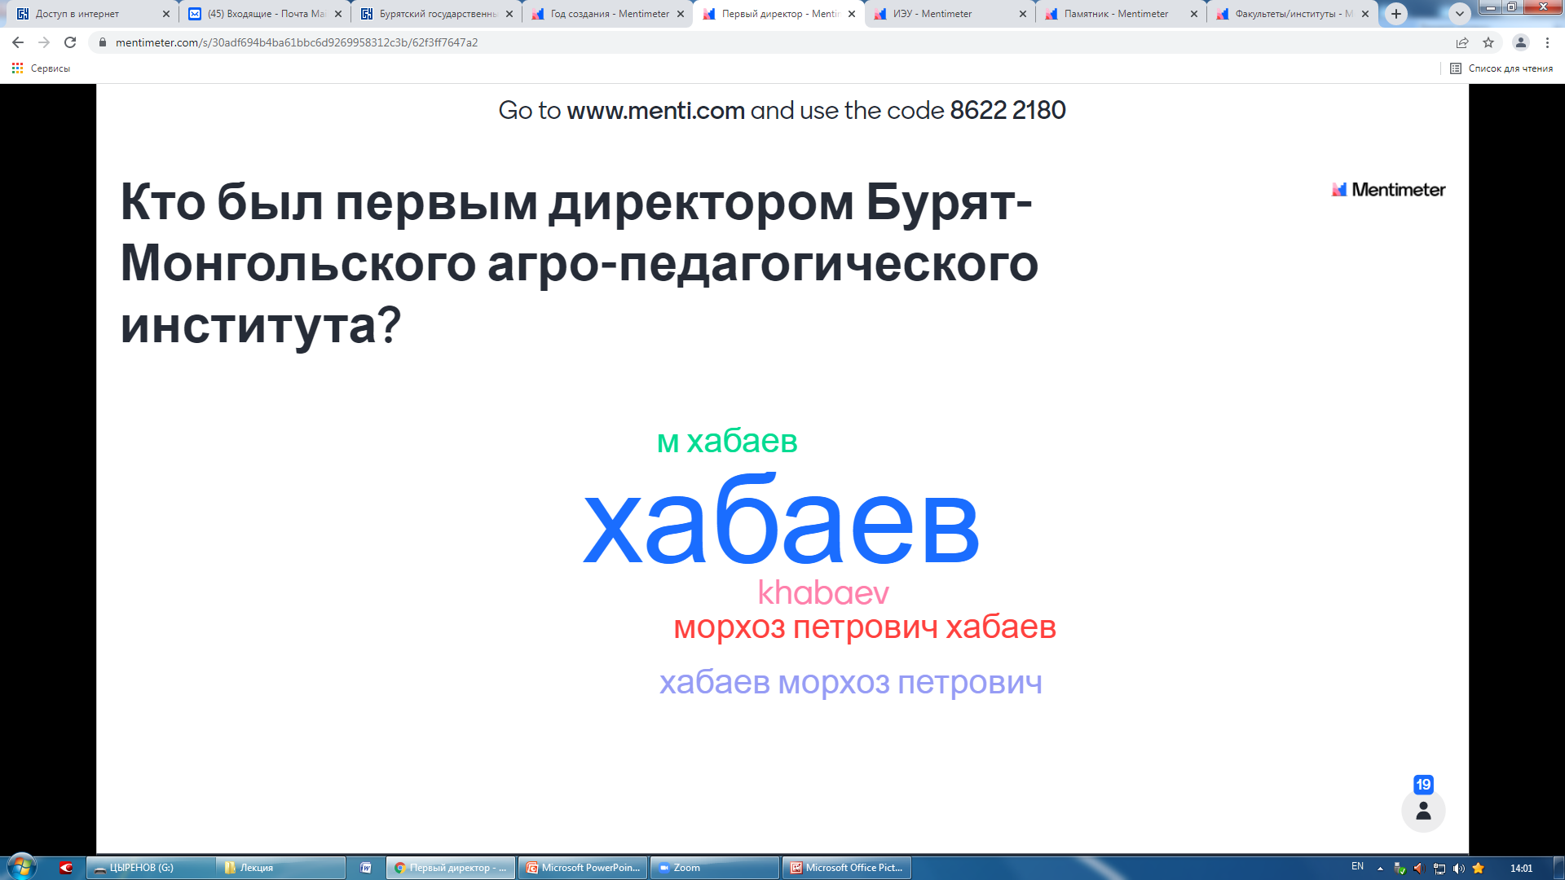Switch to the Год создания - Mentimeter tab
This screenshot has height=880, width=1565.
click(607, 14)
